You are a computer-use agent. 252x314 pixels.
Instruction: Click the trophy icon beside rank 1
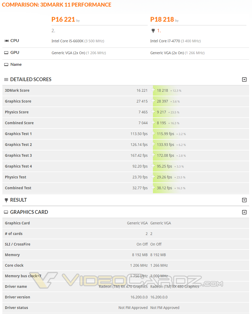pos(153,31)
